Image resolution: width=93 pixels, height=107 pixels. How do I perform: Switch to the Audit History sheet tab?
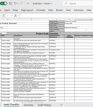coord(44,105)
